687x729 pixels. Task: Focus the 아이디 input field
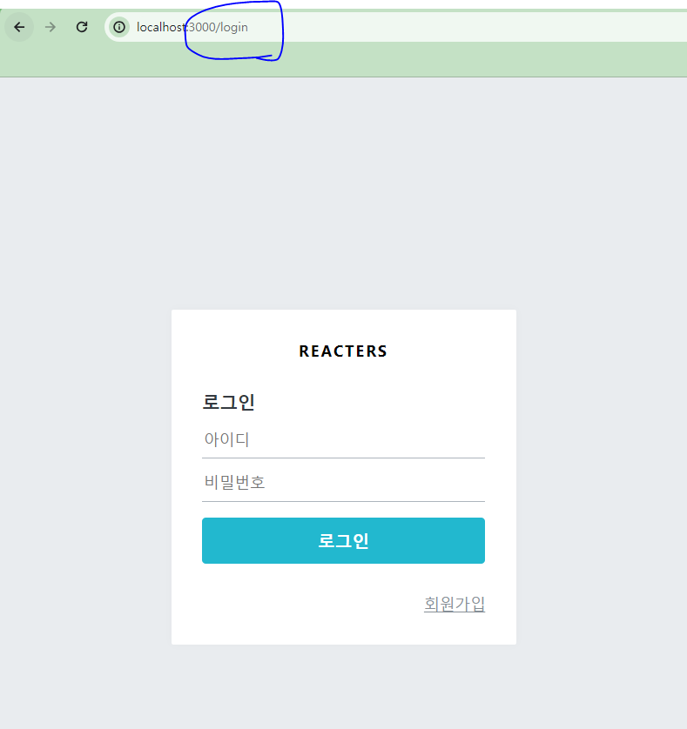pyautogui.click(x=343, y=439)
